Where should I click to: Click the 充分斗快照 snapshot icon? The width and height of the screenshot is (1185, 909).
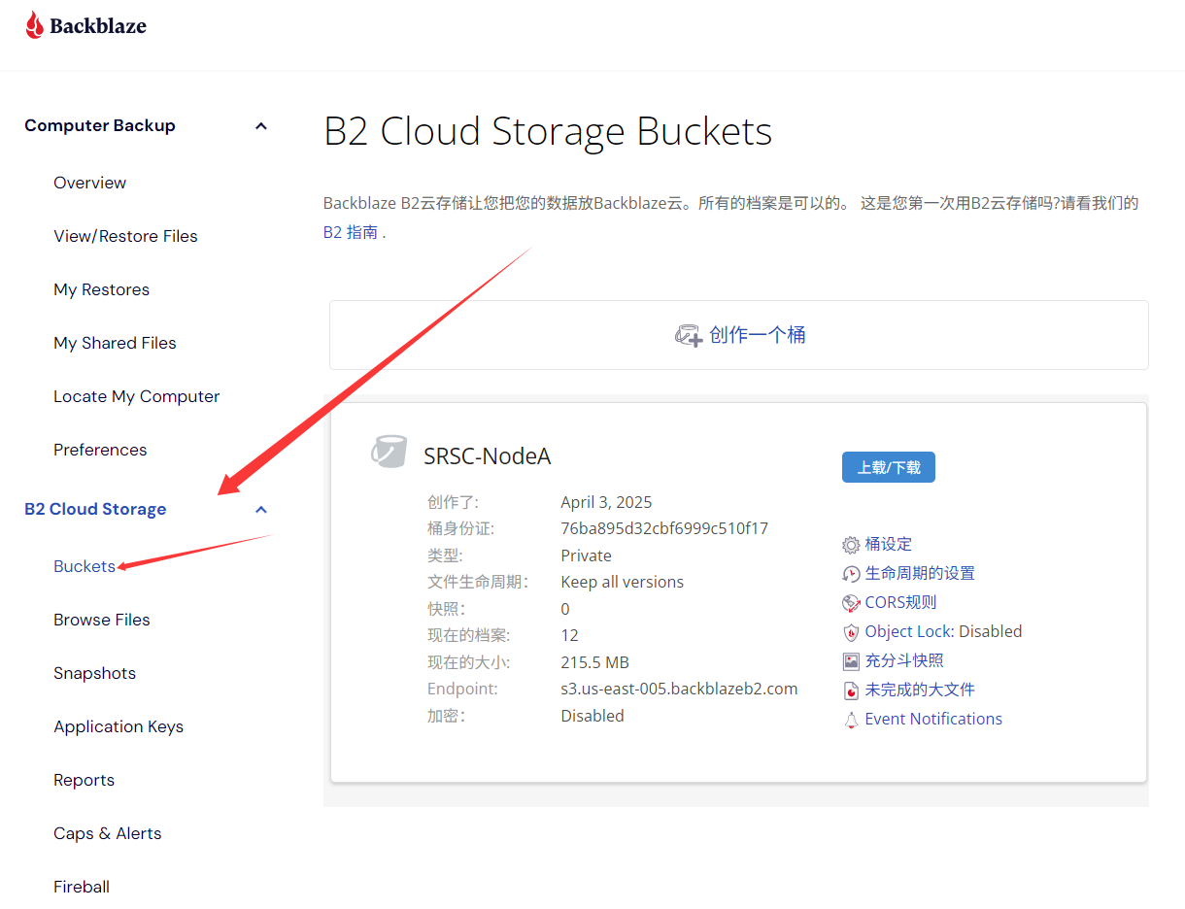tap(851, 661)
